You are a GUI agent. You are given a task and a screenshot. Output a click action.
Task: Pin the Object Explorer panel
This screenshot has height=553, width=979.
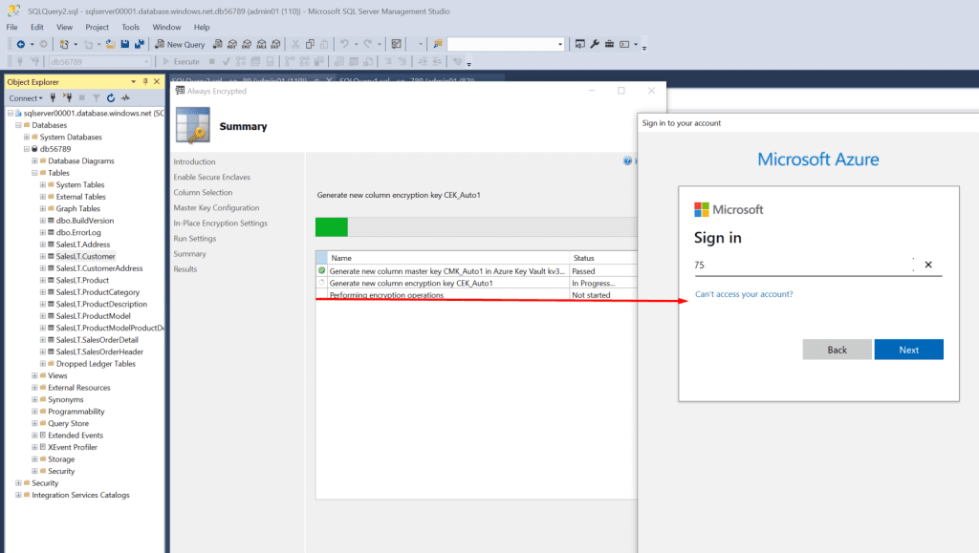coord(145,82)
